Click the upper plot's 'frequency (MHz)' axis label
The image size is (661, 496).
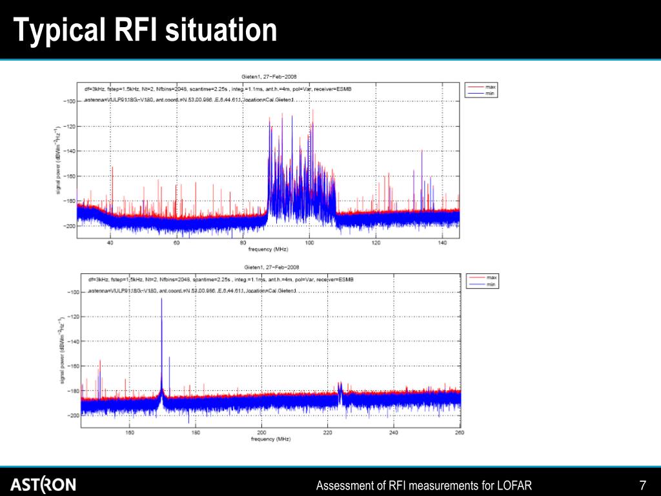(x=268, y=249)
